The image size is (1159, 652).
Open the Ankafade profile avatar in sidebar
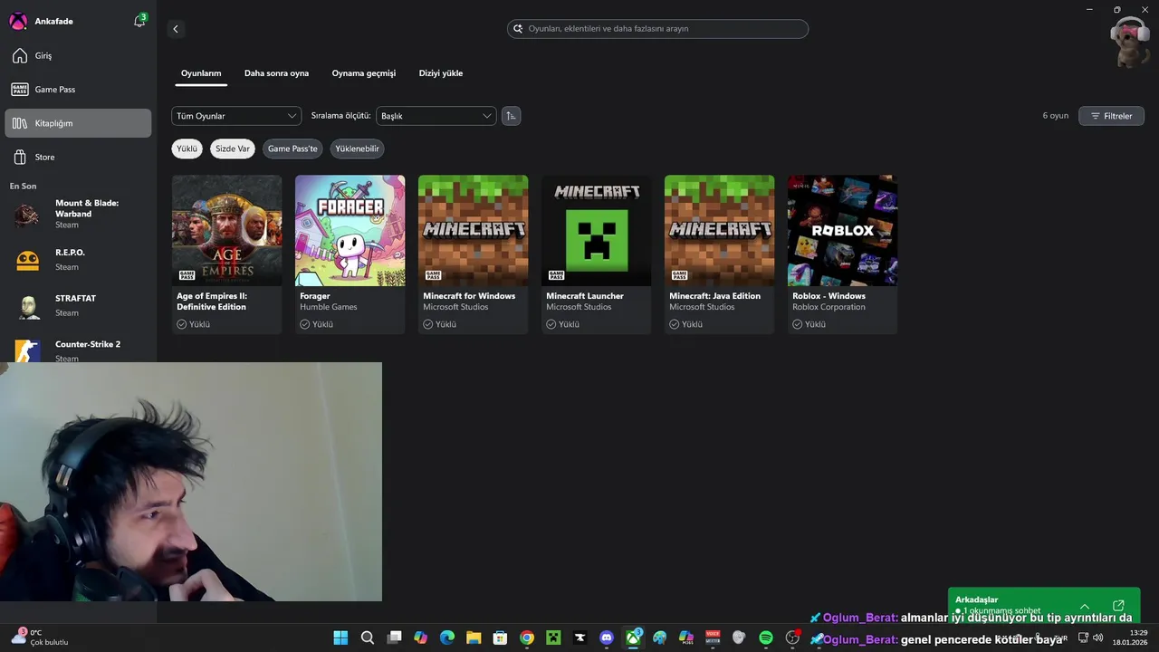[18, 21]
